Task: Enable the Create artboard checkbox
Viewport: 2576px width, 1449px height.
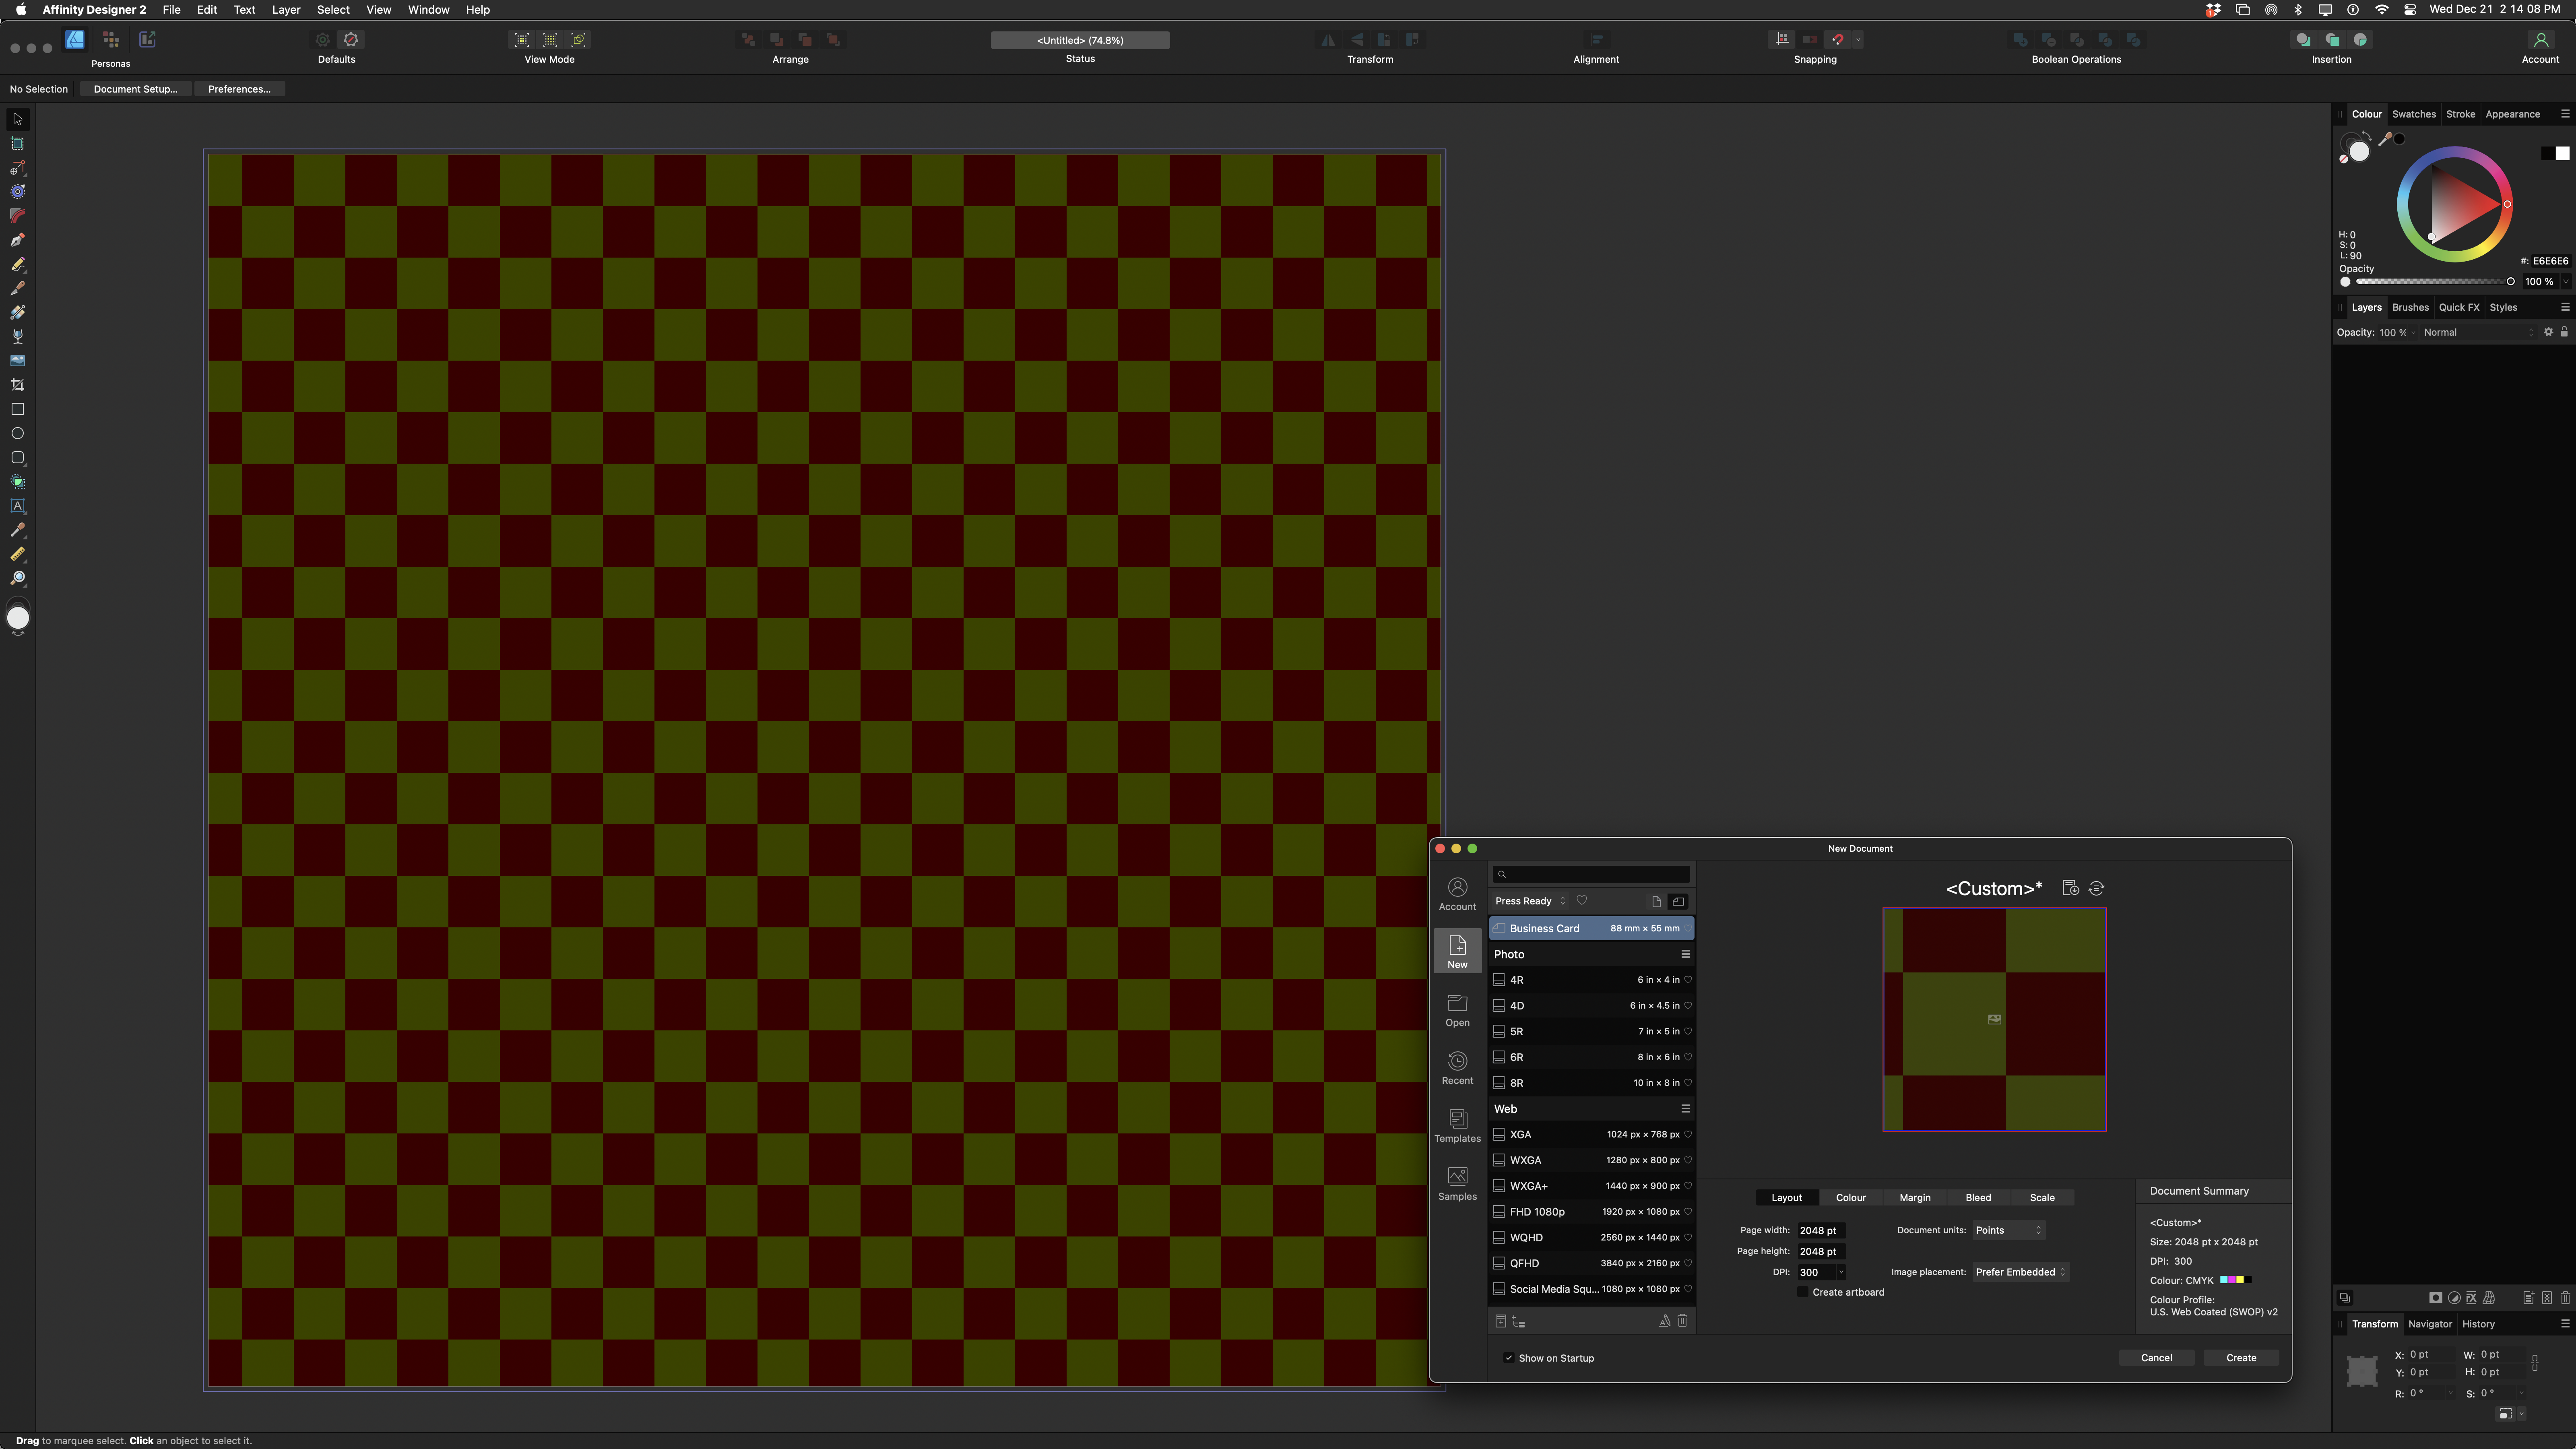Action: tap(1803, 1292)
